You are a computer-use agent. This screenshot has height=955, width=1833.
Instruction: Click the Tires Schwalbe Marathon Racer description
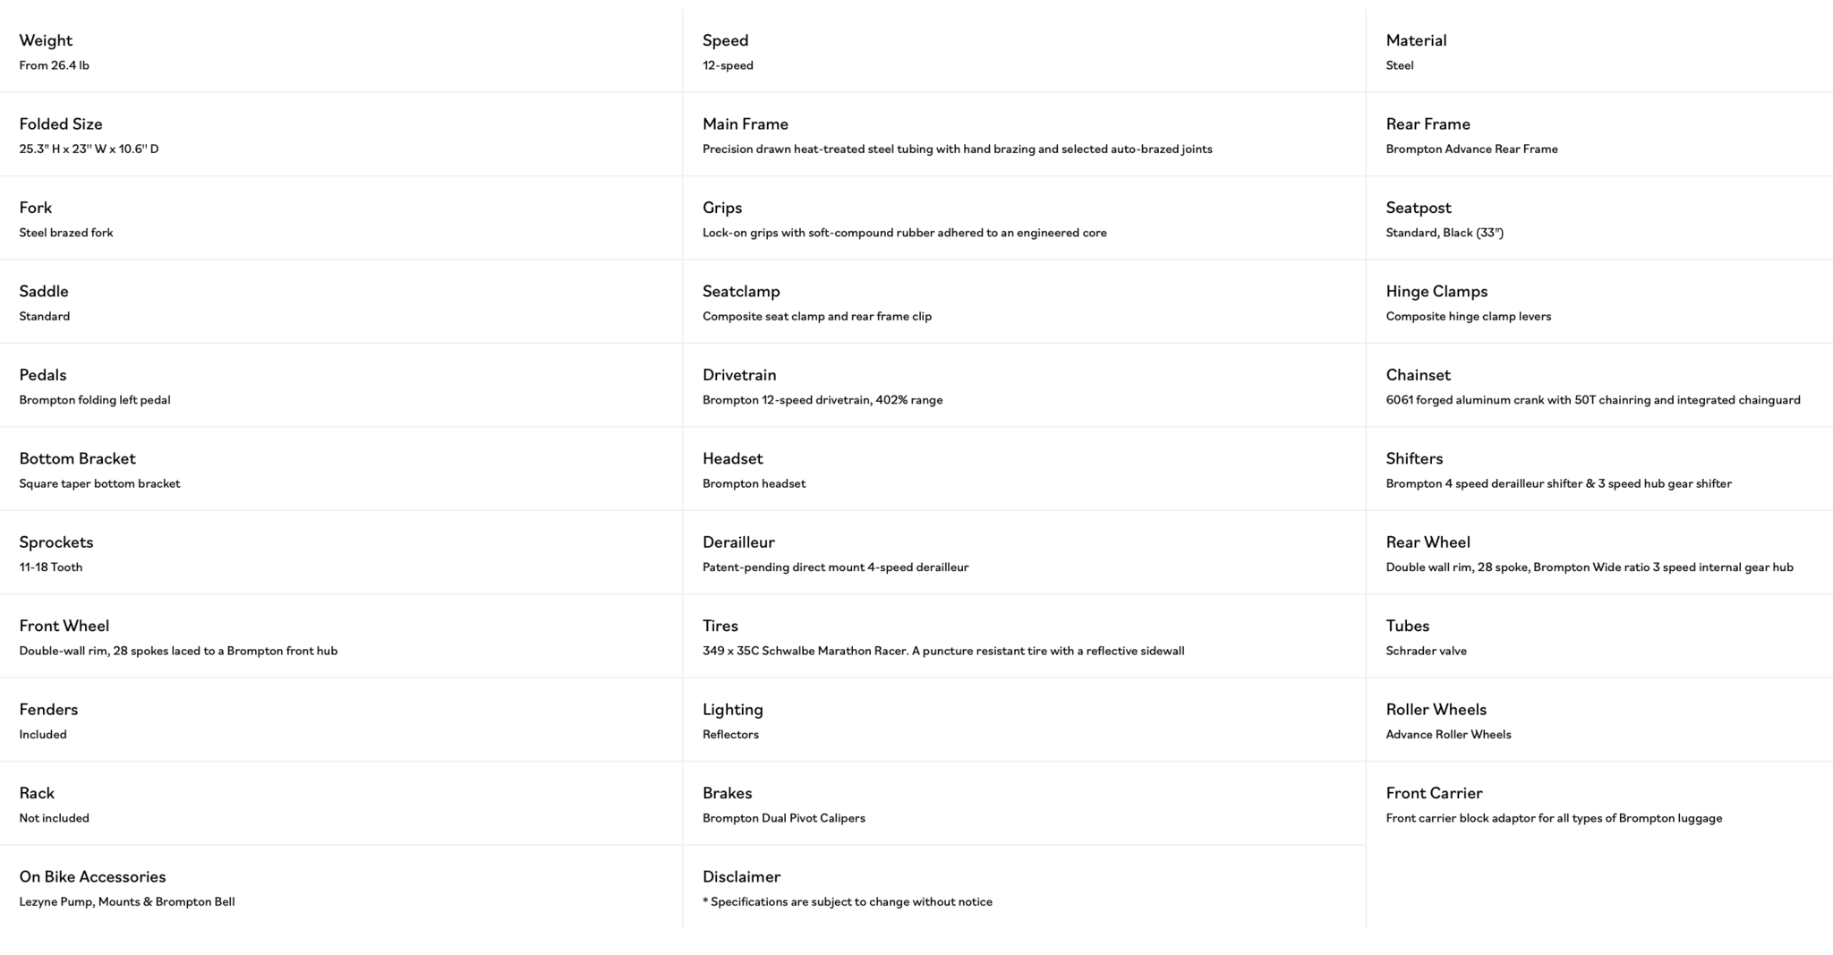942,651
